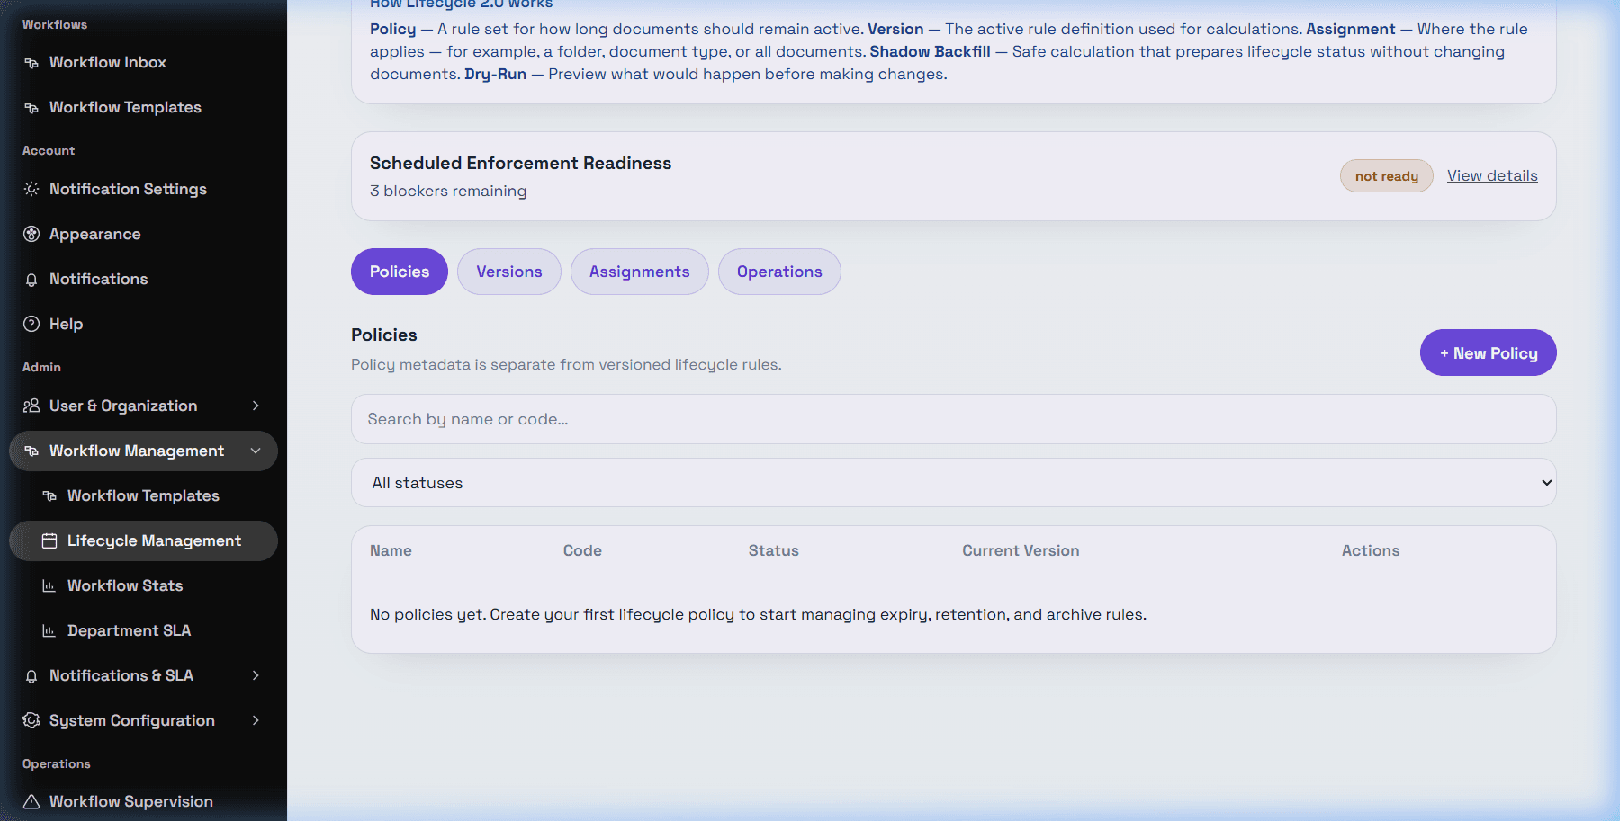Click the Current Version column header
Image resolution: width=1620 pixels, height=821 pixels.
click(x=1021, y=550)
